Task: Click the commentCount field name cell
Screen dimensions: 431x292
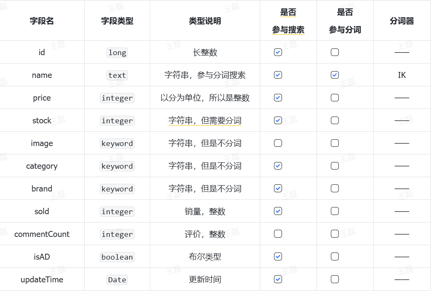Action: 42,234
